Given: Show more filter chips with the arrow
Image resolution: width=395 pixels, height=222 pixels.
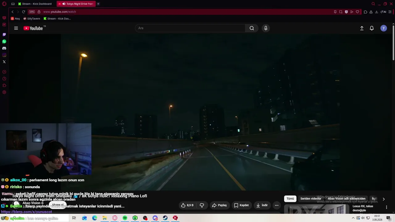Looking at the screenshot, I should coord(384,199).
